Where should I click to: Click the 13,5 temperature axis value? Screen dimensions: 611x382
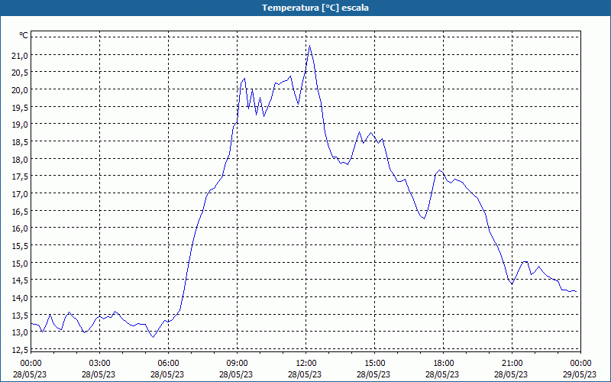21,315
